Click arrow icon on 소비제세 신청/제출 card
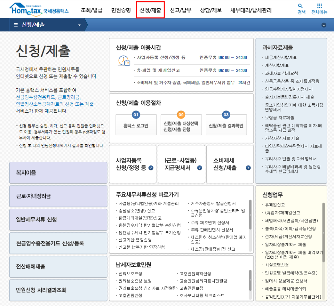 [x=248, y=168]
